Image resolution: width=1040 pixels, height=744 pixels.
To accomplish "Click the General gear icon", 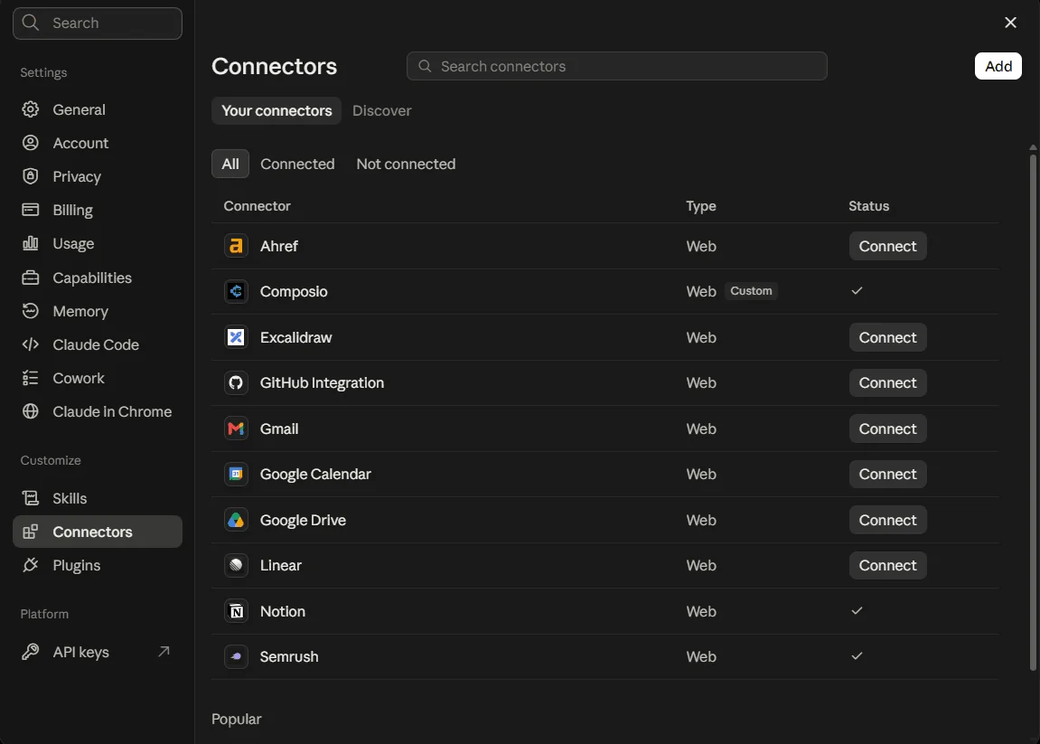I will point(31,109).
